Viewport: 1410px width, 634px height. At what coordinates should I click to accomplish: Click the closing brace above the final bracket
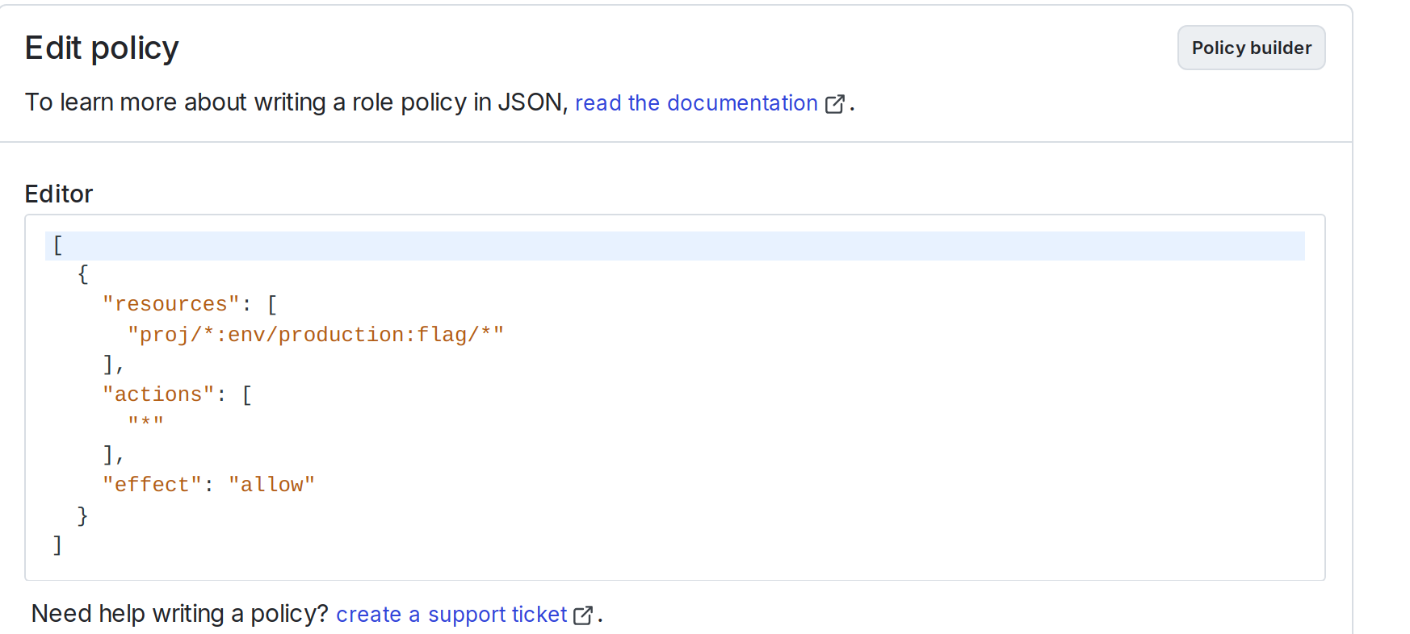pos(82,514)
